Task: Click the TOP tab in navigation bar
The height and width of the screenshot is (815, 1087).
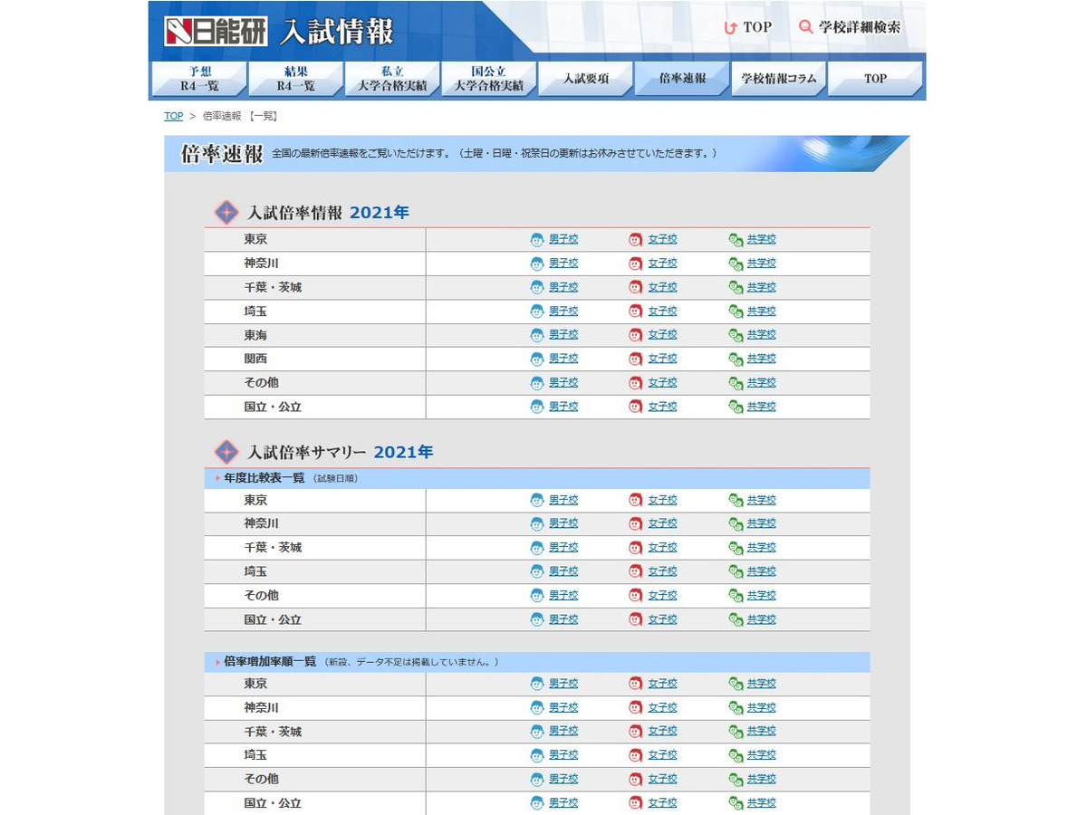Action: coord(875,79)
